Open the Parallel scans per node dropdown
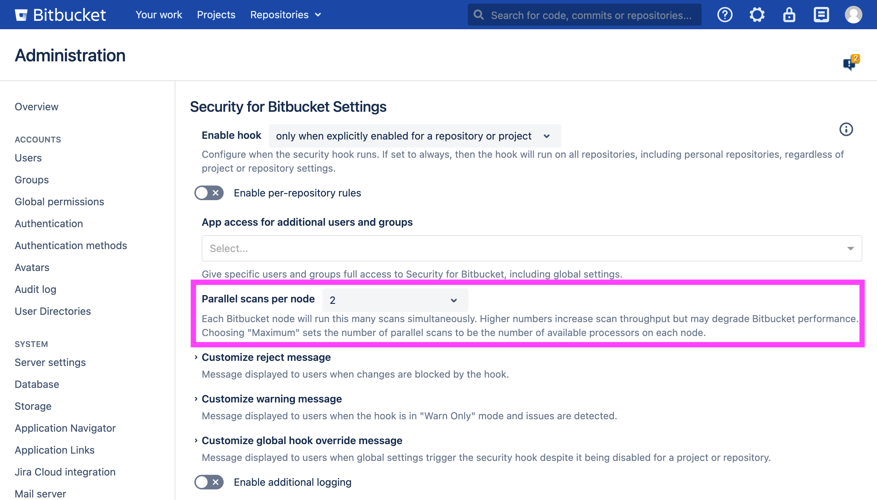 [x=395, y=300]
